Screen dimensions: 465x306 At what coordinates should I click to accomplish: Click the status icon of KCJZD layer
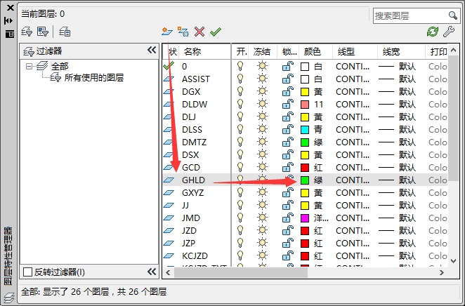click(x=169, y=255)
